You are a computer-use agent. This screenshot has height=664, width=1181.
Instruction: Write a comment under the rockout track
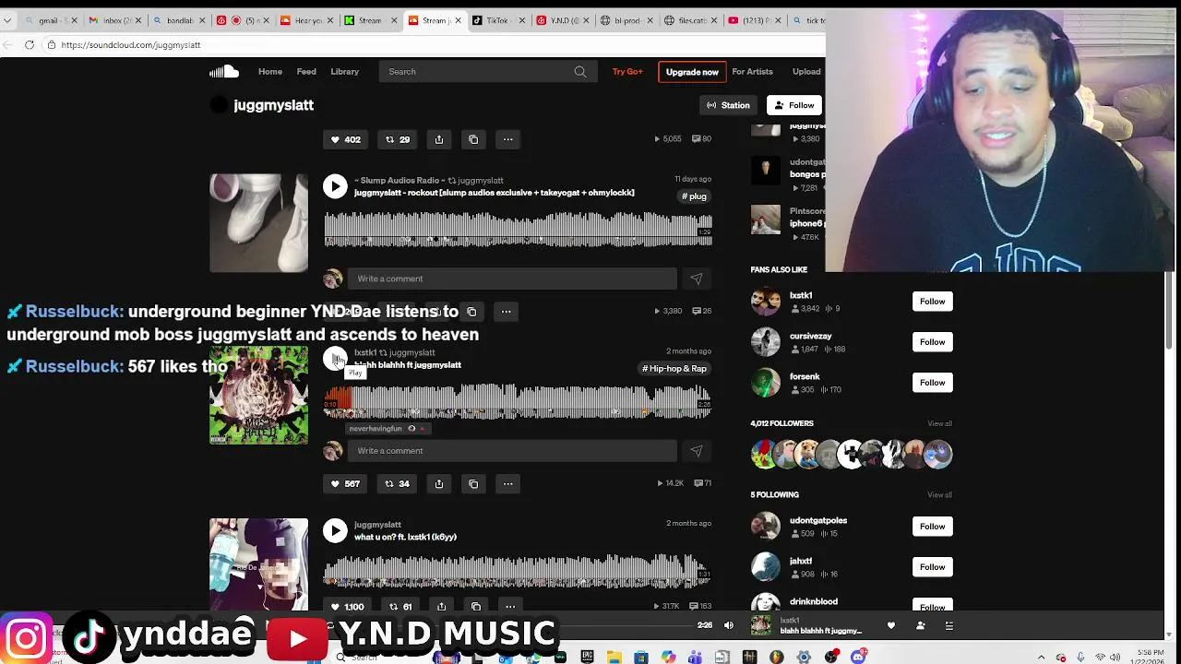point(512,279)
